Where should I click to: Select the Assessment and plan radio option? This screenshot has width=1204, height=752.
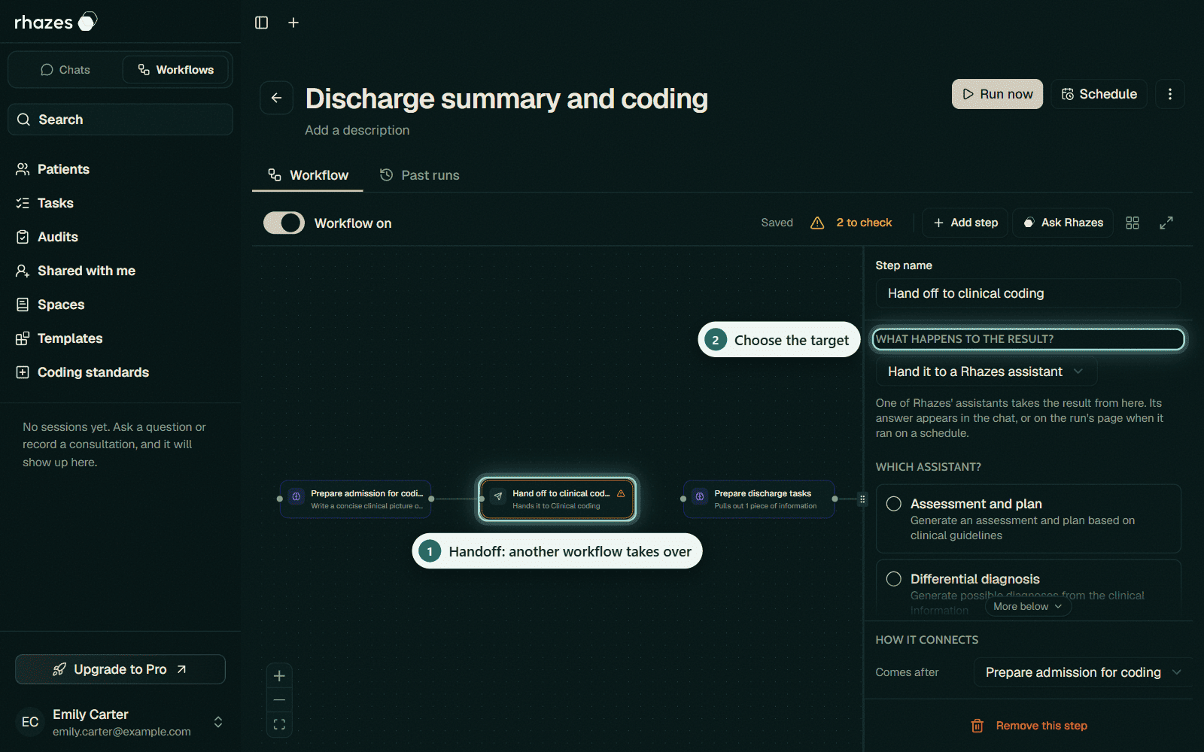[894, 504]
